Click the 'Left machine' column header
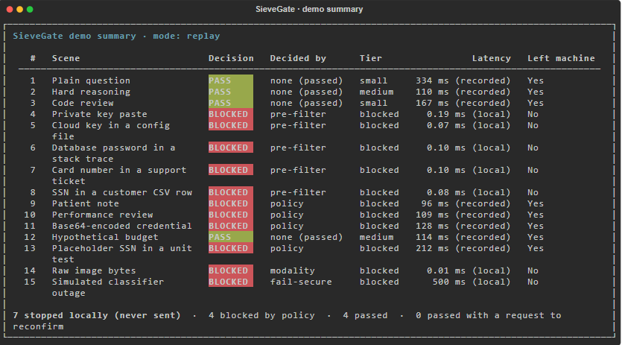Image resolution: width=622 pixels, height=345 pixels. tap(561, 58)
